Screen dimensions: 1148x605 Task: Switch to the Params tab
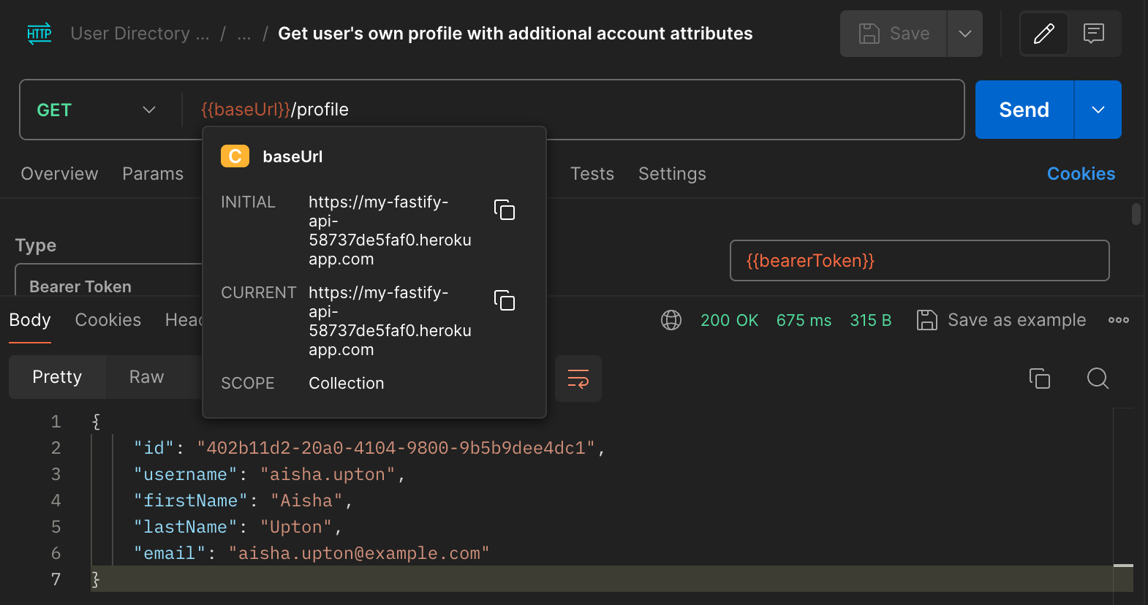point(153,174)
